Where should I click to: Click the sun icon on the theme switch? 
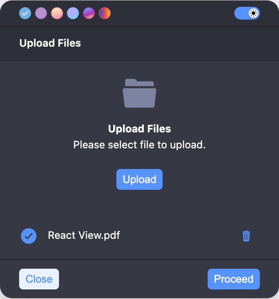coord(253,13)
